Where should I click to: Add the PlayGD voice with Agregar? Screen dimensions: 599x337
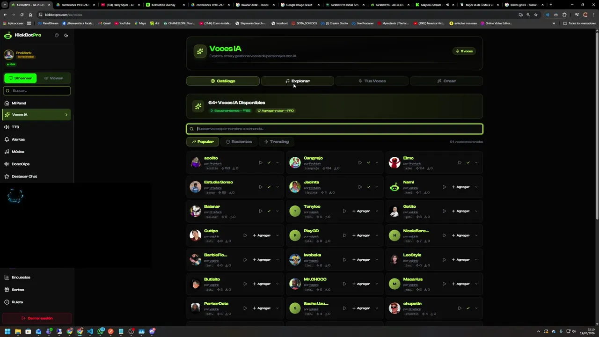pyautogui.click(x=361, y=235)
